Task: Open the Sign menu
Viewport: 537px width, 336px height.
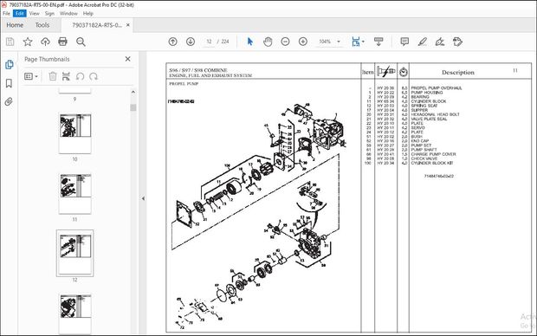Action: click(49, 13)
